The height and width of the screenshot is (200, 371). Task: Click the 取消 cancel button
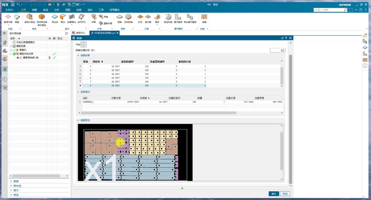click(x=285, y=194)
